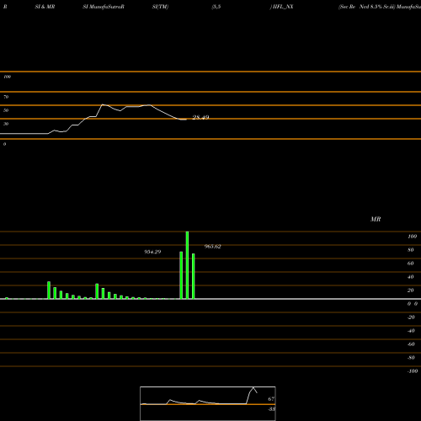Click the 'SI & MR' header text

click(x=45, y=7)
